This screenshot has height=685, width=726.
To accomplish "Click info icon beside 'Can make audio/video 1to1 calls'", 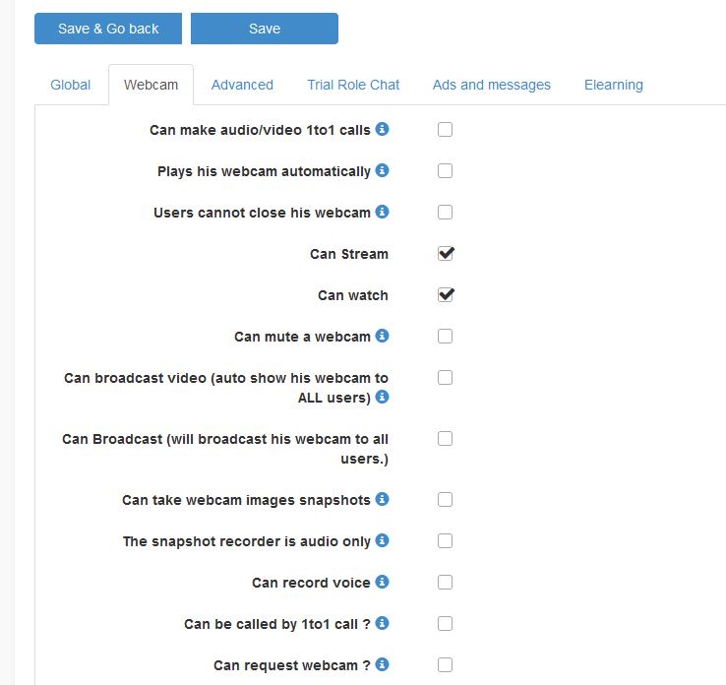I will pyautogui.click(x=383, y=129).
